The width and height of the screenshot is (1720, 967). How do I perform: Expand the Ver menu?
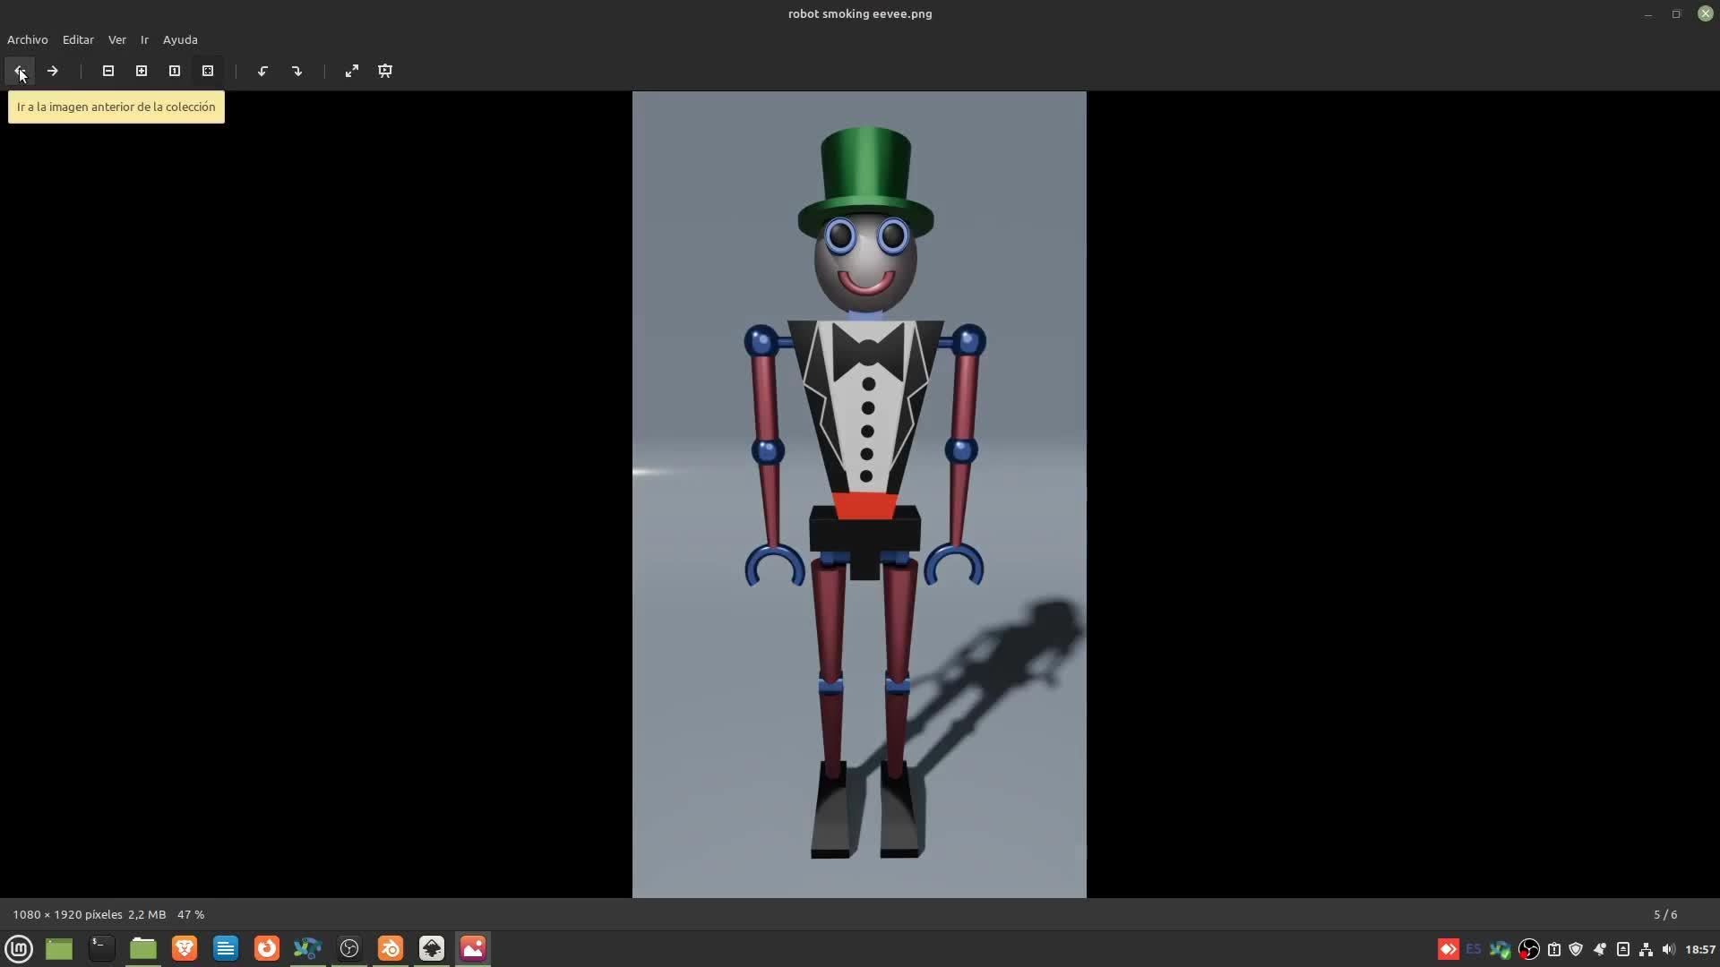[x=117, y=39]
